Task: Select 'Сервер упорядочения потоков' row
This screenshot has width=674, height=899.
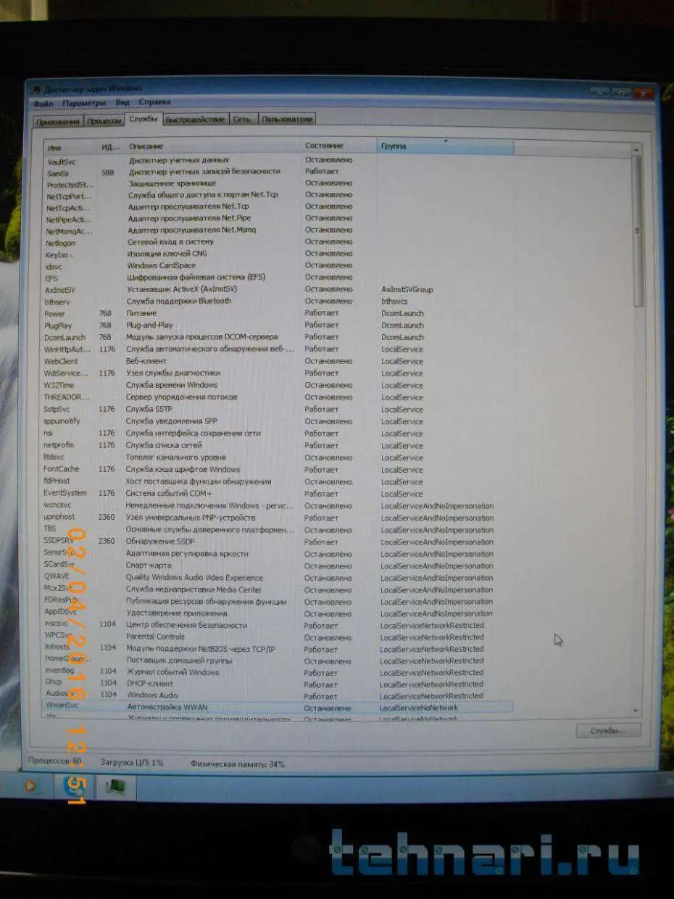Action: click(x=278, y=397)
